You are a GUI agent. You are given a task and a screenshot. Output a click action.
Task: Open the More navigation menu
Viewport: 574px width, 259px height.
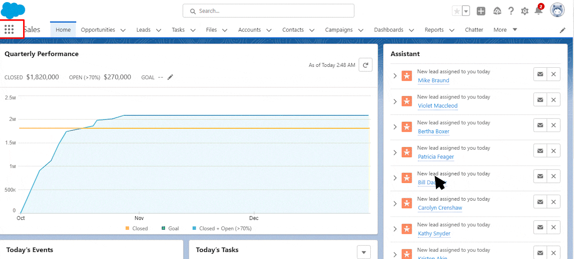click(x=505, y=30)
